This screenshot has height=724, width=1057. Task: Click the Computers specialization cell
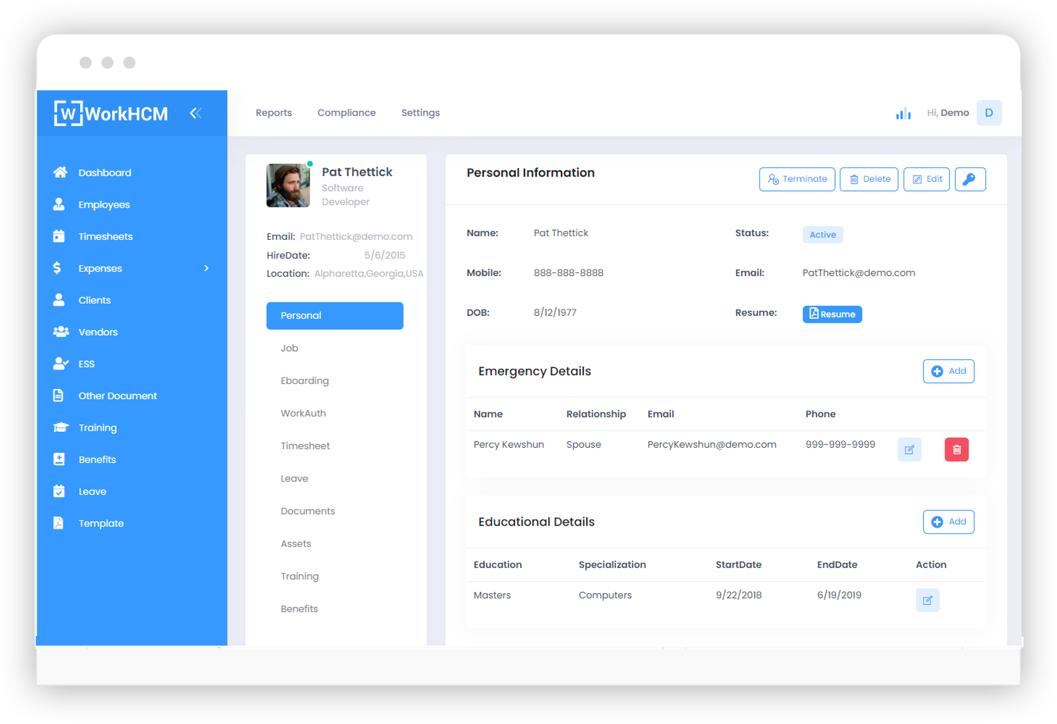point(605,595)
